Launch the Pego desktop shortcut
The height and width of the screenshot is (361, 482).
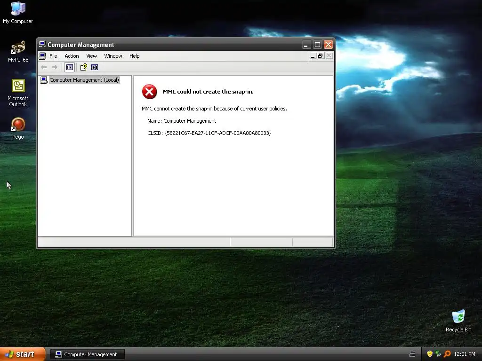pos(18,128)
